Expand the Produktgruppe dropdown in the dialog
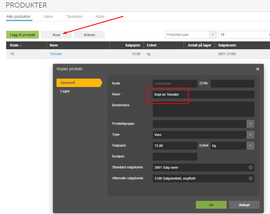The width and height of the screenshot is (270, 214). pos(250,124)
